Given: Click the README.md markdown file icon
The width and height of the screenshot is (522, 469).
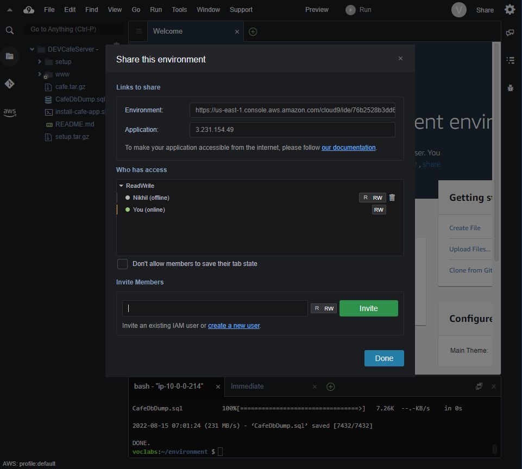Looking at the screenshot, I should [x=49, y=125].
